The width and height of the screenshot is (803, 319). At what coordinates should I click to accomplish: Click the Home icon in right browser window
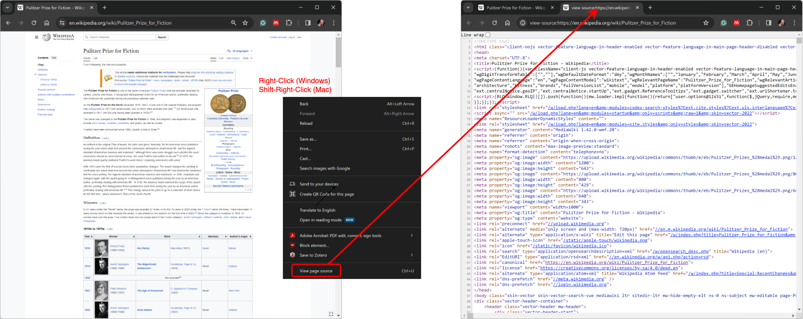(507, 23)
